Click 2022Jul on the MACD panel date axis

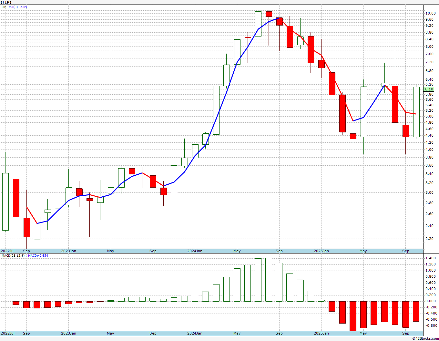click(8, 333)
